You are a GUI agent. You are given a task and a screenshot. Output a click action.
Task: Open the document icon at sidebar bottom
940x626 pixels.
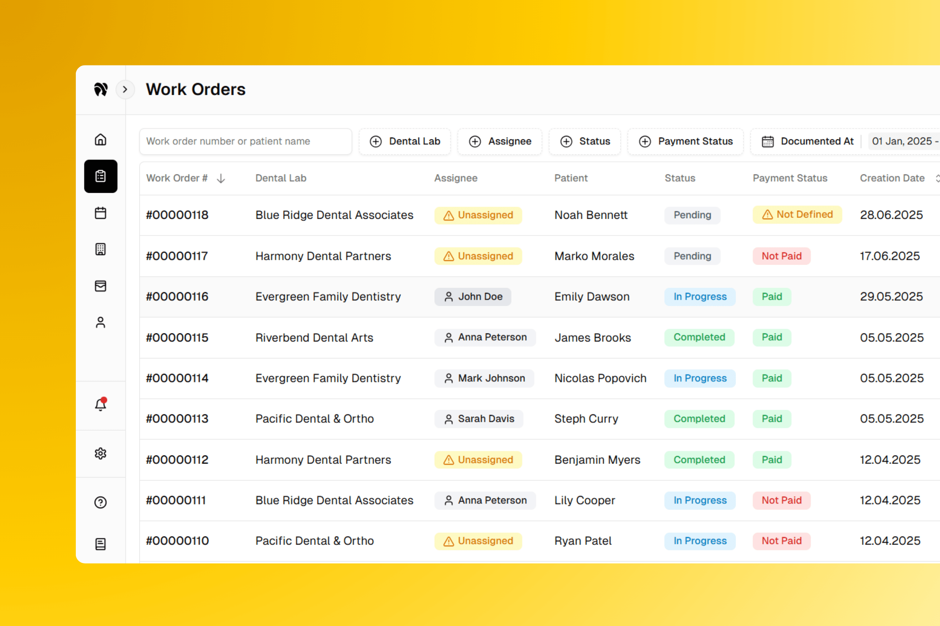[100, 544]
